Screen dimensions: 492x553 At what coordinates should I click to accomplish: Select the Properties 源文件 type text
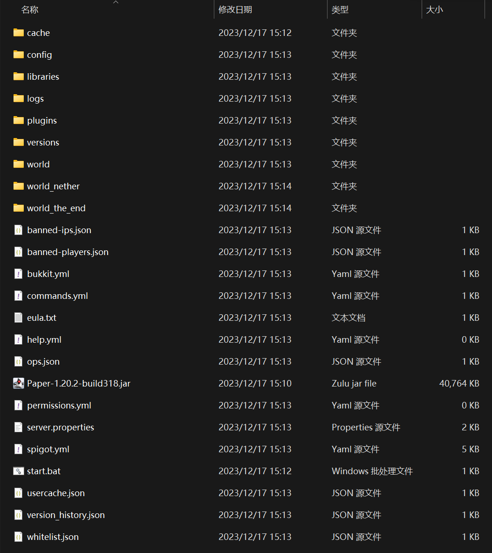[366, 427]
